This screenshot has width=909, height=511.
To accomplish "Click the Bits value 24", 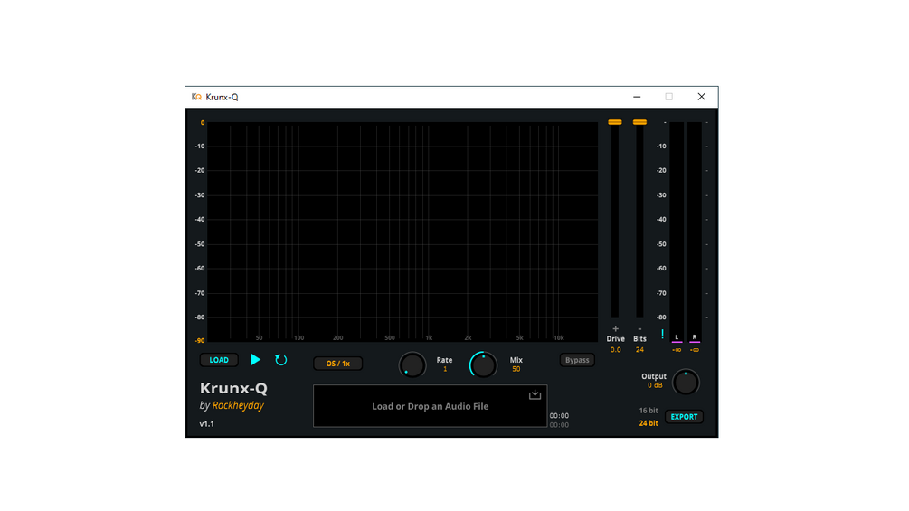I will [639, 350].
